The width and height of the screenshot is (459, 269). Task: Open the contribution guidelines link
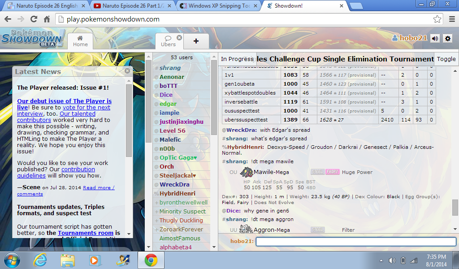point(56,173)
